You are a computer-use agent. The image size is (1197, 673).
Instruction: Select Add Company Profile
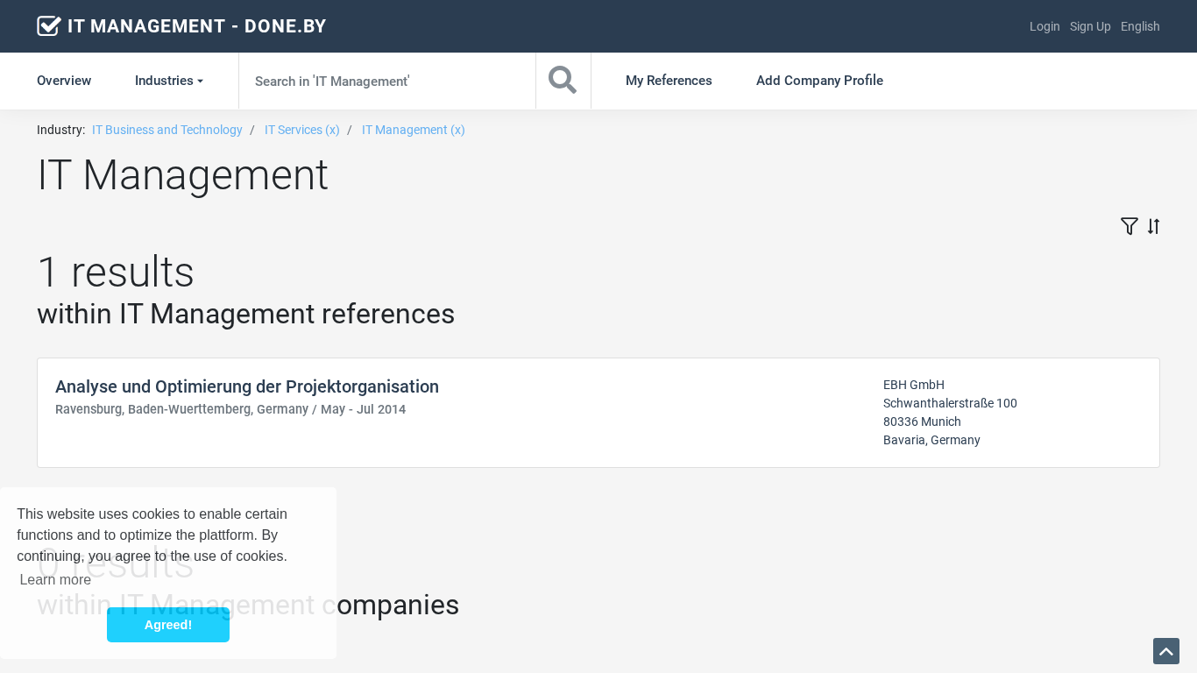coord(819,81)
